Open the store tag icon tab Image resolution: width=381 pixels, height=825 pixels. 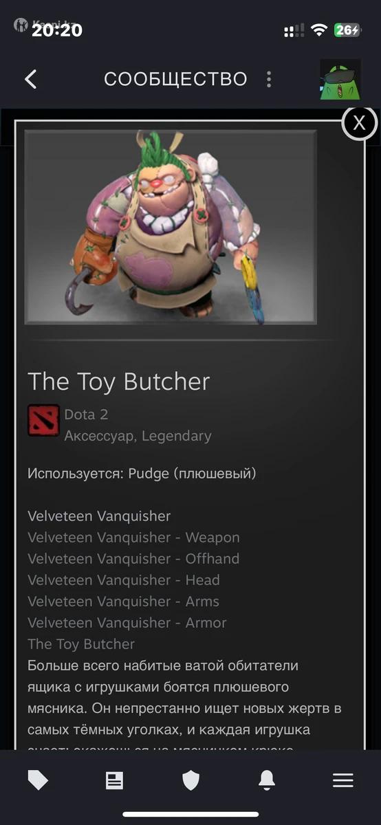38,780
